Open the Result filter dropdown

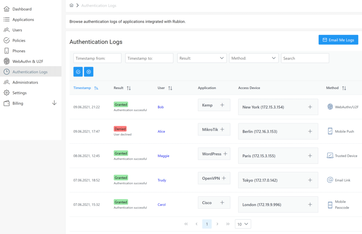[x=202, y=58]
